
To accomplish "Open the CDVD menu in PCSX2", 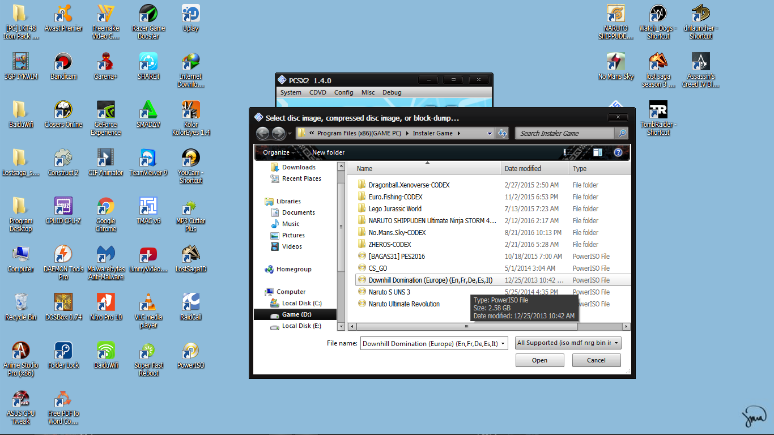I will pos(318,92).
